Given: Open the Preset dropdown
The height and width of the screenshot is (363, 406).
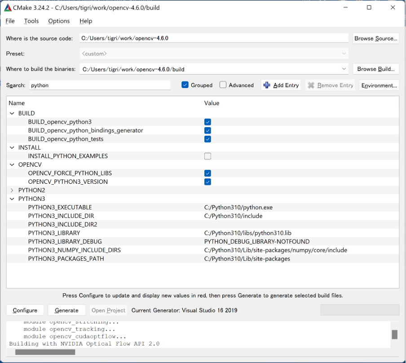Looking at the screenshot, I should pos(344,53).
